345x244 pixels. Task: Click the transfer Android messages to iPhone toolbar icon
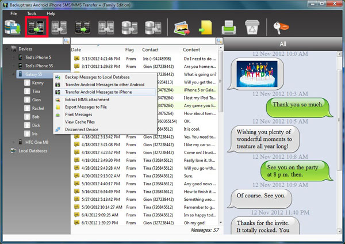36,27
